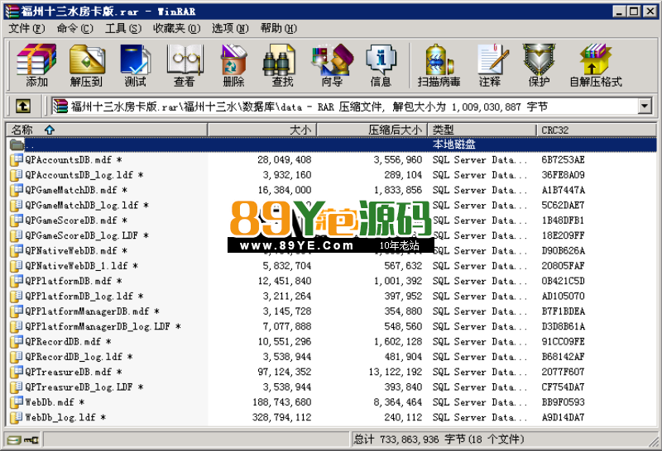The image size is (662, 451).
Task: Sort by 大小 (Size) column header
Action: point(262,130)
